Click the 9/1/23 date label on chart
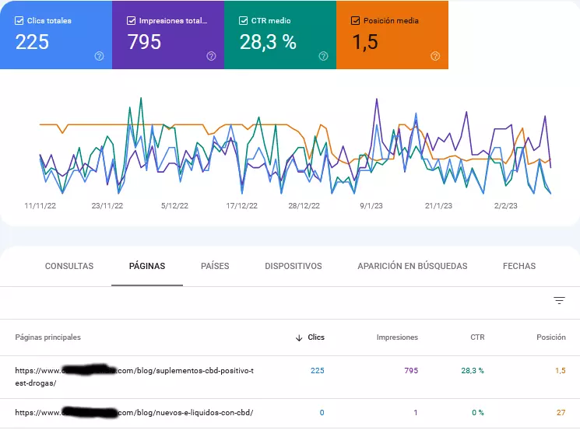The height and width of the screenshot is (430, 580). [371, 206]
